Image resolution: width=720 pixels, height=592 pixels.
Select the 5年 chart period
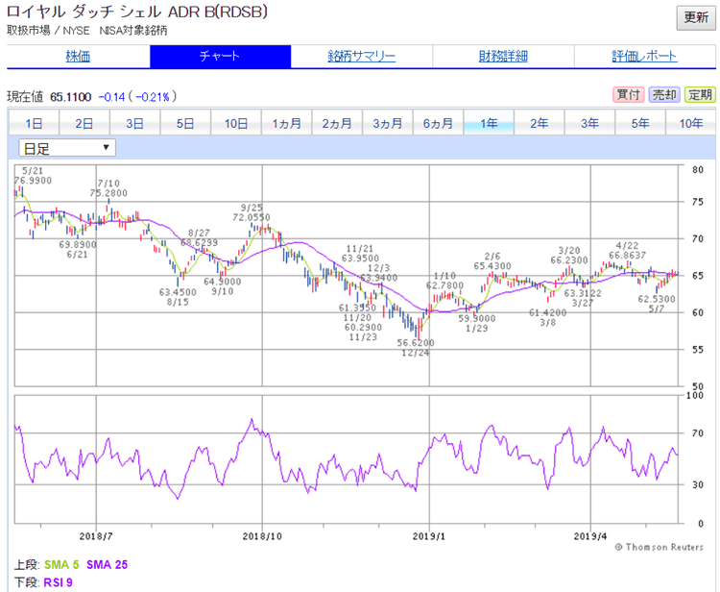tap(640, 123)
